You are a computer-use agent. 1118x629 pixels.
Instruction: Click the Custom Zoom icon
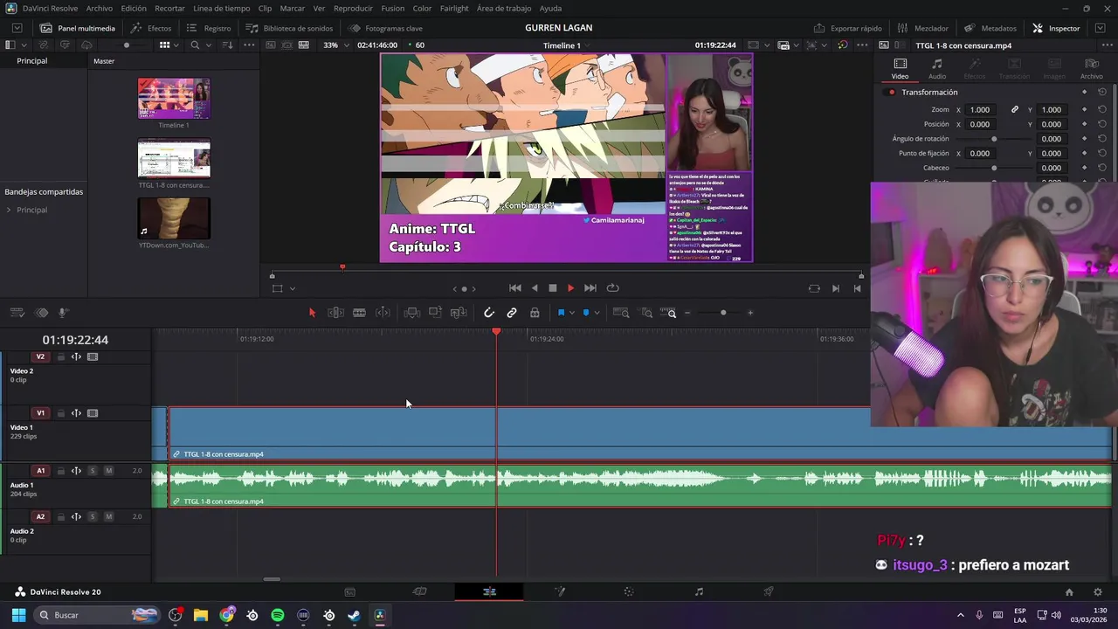tap(669, 313)
